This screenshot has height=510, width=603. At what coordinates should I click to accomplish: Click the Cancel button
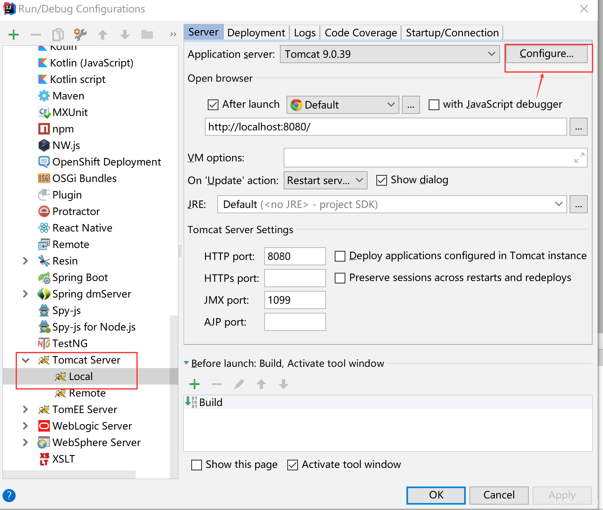tap(499, 495)
